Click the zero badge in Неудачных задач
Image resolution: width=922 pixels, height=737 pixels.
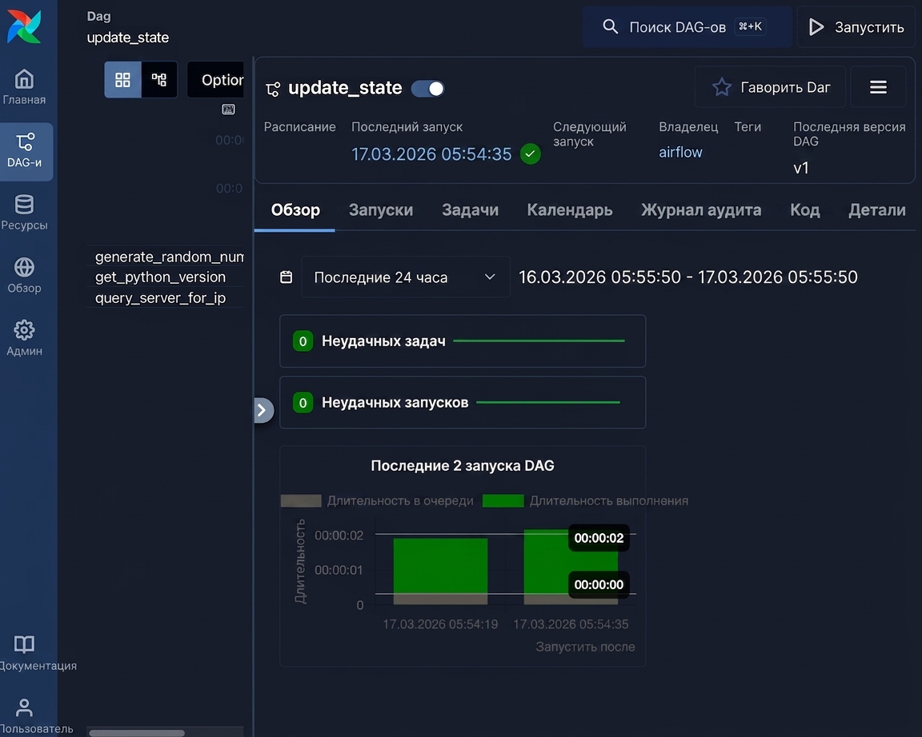pyautogui.click(x=303, y=341)
